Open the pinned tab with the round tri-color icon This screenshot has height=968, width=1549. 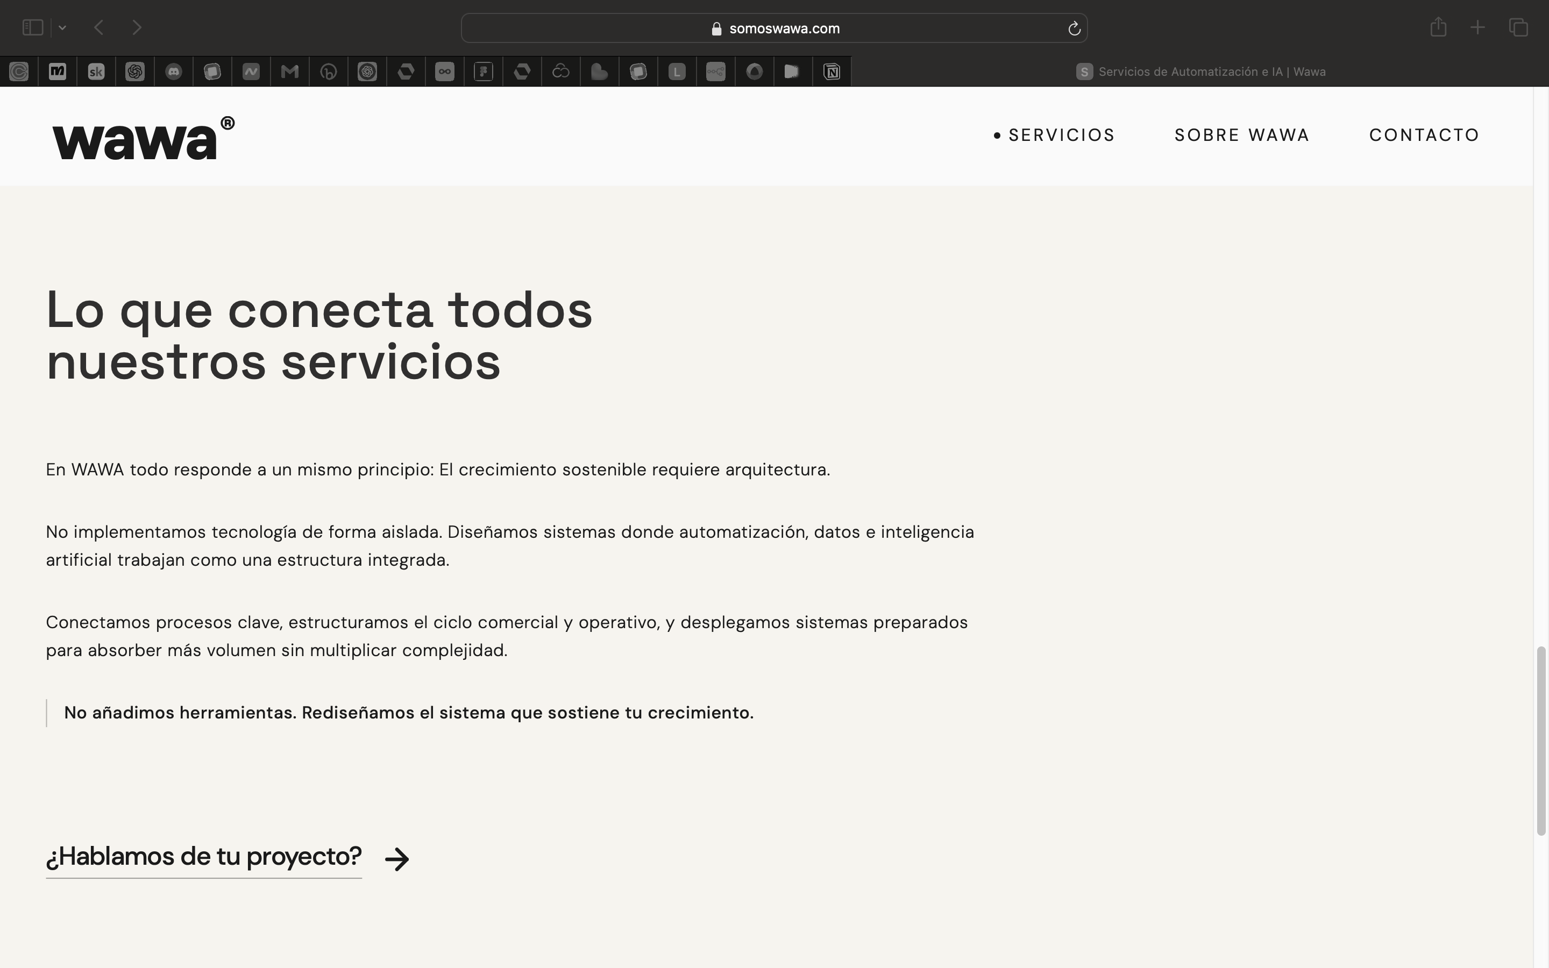[754, 72]
